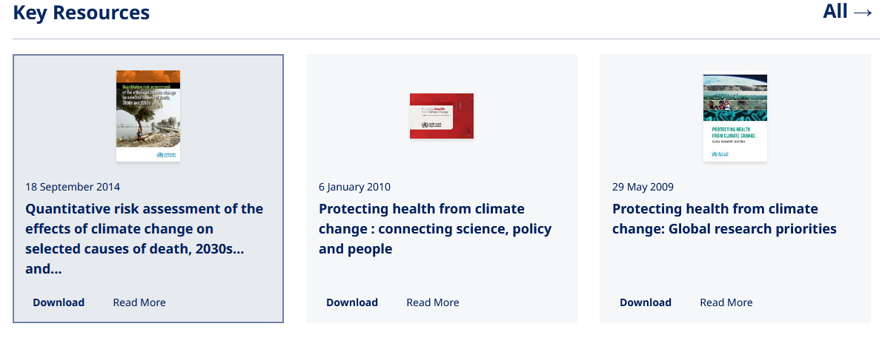The height and width of the screenshot is (338, 885).
Task: Open the All key resources link
Action: [x=835, y=12]
